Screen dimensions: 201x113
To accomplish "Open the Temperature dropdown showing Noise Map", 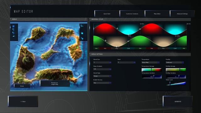I will tap(150, 62).
